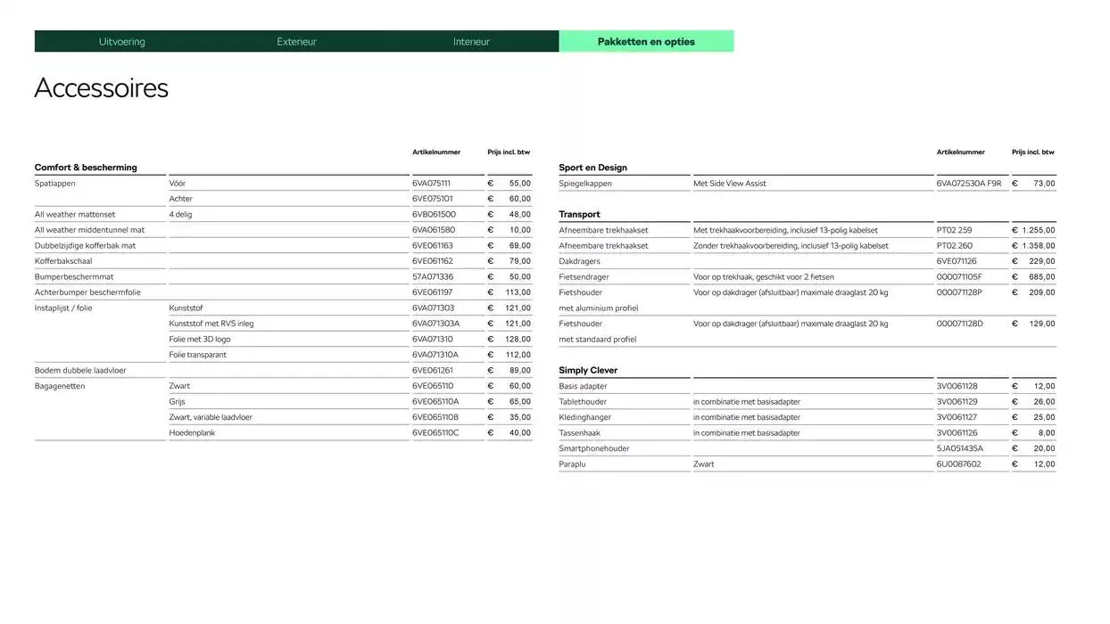Click the active Pakketten en opties tab
Viewport: 1110px width, 624px height.
(646, 40)
